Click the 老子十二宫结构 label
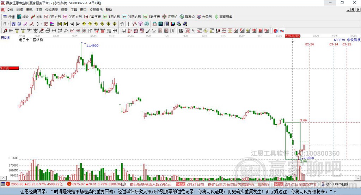This screenshot has width=361, height=195. [31, 40]
